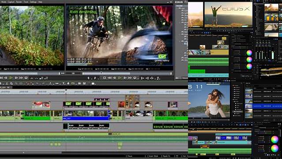Click the upper color wheel in the bottom-right panel
This screenshot has width=282, height=159.
(x=274, y=140)
